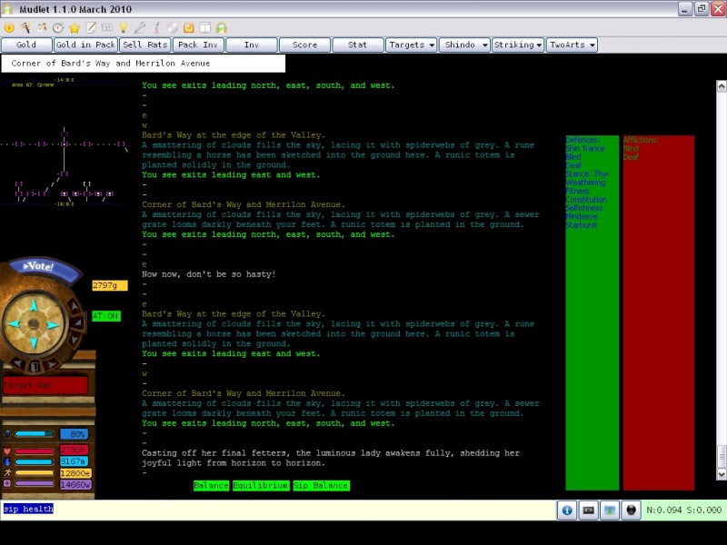
Task: Click the Starburst defence entry
Action: click(582, 225)
